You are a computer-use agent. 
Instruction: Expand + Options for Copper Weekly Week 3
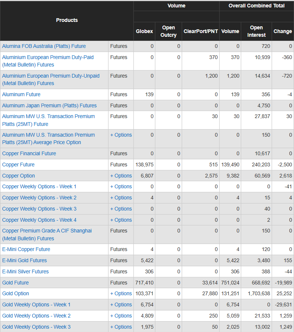tap(121, 209)
